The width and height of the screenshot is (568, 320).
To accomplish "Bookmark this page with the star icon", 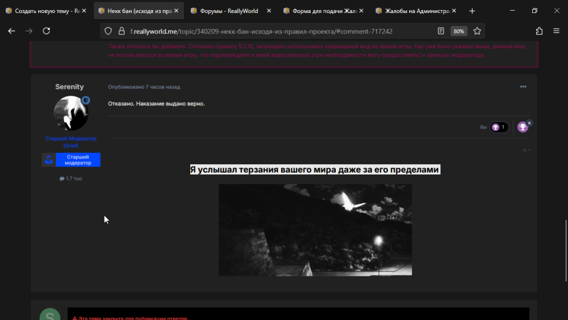I will click(x=477, y=31).
